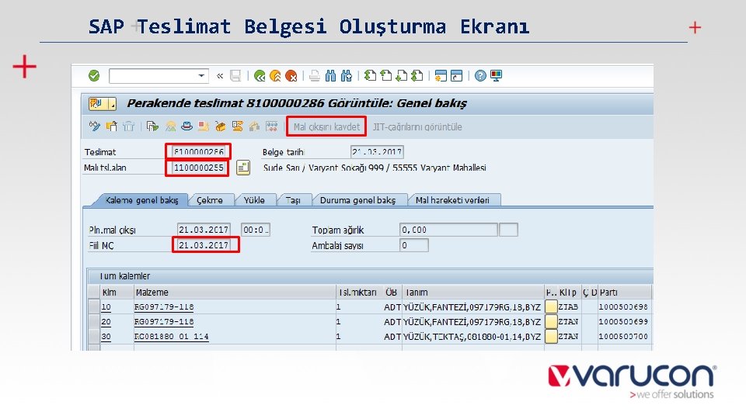The image size is (746, 419).
Task: Click the other delivery document icon
Action: (112, 126)
